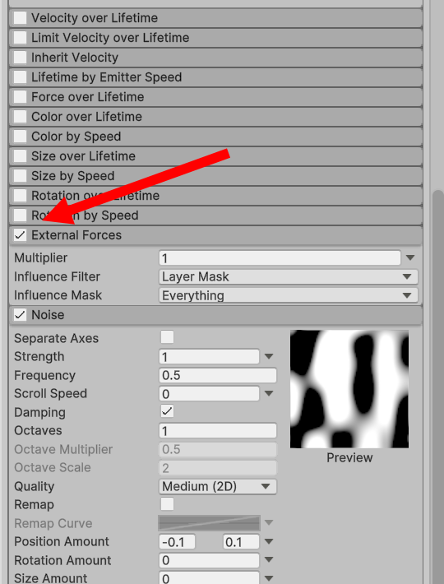The height and width of the screenshot is (584, 444).
Task: Expand the Size by Speed header
Action: click(216, 176)
